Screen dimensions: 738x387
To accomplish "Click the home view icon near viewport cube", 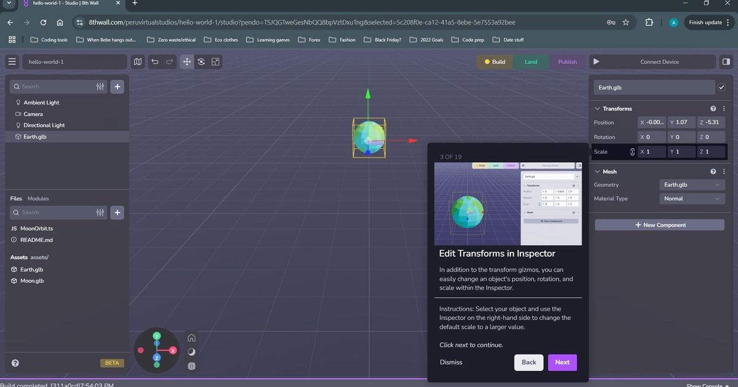I will pos(191,337).
